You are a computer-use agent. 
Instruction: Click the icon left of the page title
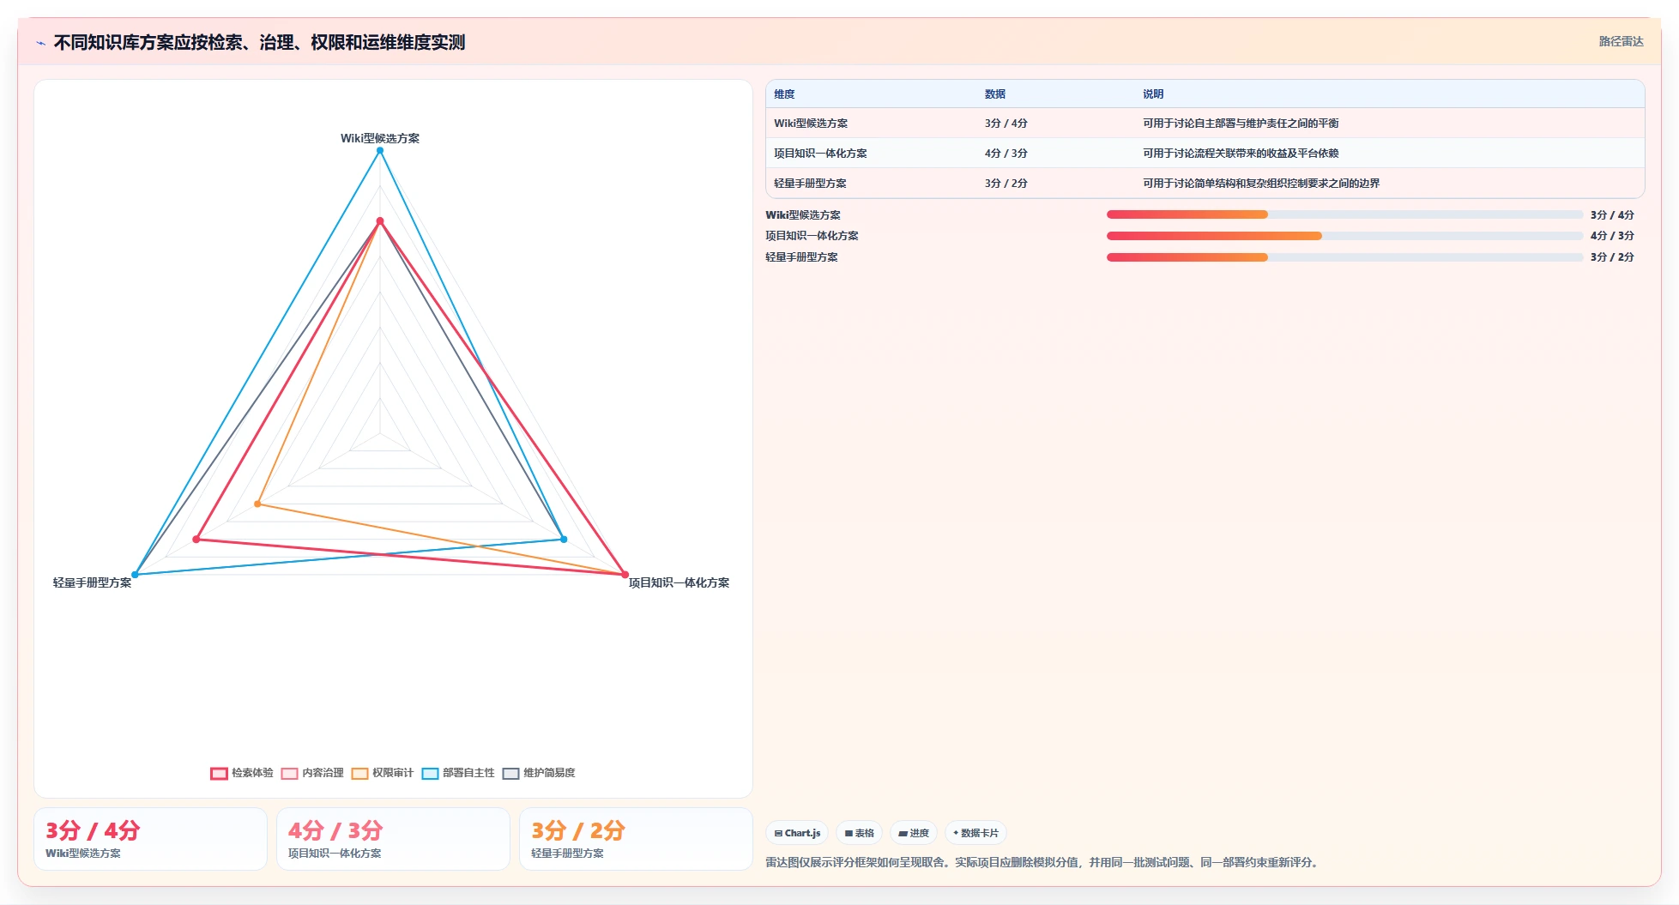(x=40, y=43)
